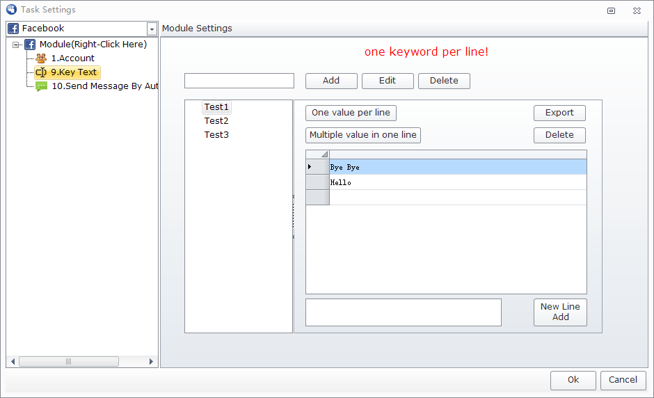The width and height of the screenshot is (654, 398).
Task: Select the Hello row in grid
Action: tap(457, 182)
